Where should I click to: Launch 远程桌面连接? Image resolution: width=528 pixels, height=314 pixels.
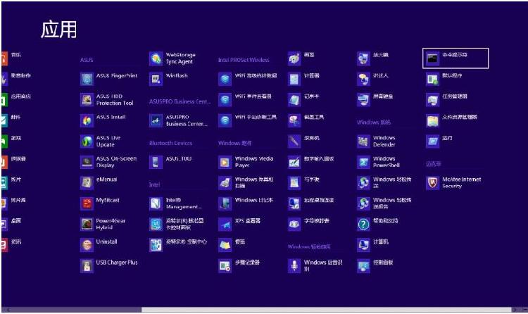(310, 203)
